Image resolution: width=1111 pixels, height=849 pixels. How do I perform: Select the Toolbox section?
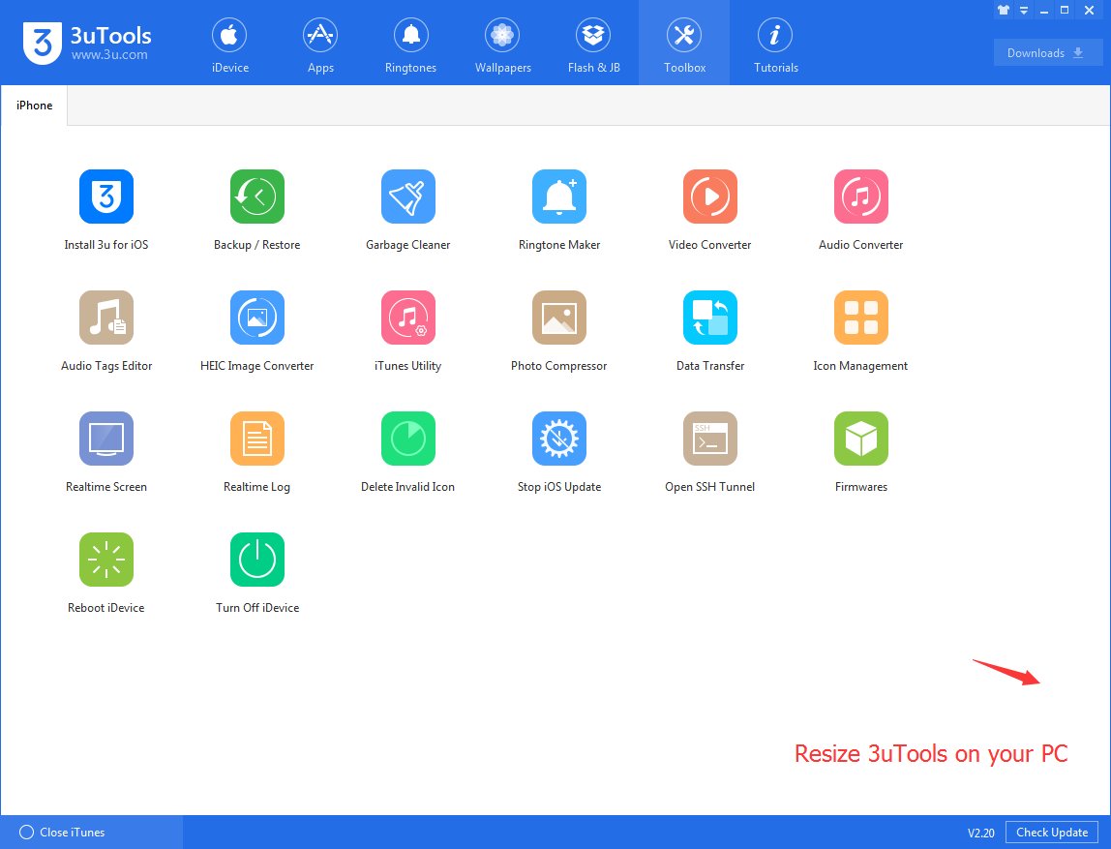[684, 45]
